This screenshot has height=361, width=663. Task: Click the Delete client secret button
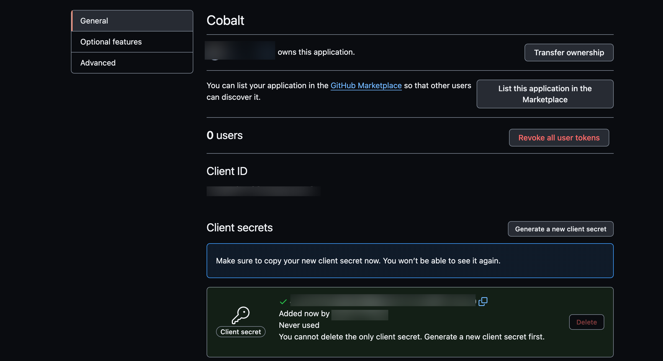(586, 322)
